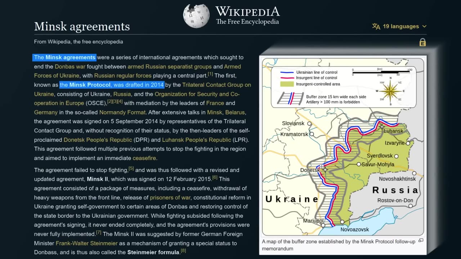Click the compass rose on the map
This screenshot has width=461, height=259.
[390, 91]
